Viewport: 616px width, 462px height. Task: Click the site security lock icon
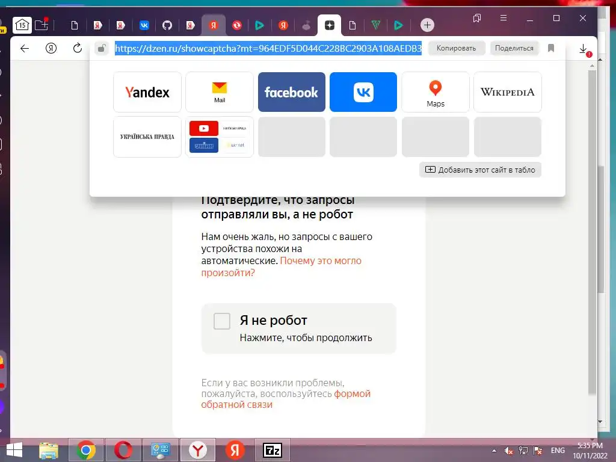pos(102,48)
